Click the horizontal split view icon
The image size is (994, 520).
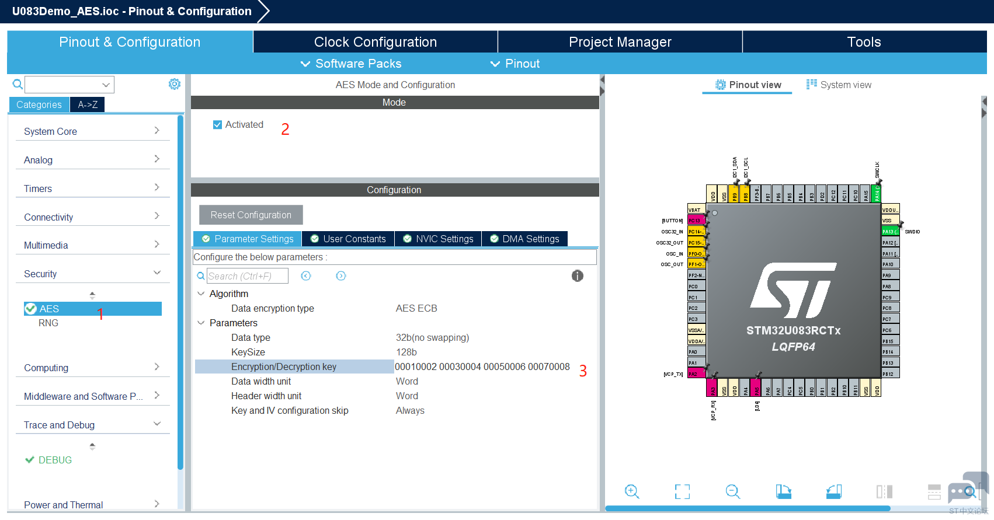coord(934,491)
